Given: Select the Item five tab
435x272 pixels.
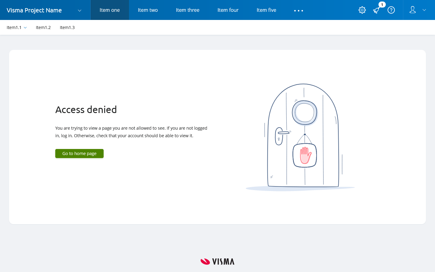Looking at the screenshot, I should click(266, 10).
